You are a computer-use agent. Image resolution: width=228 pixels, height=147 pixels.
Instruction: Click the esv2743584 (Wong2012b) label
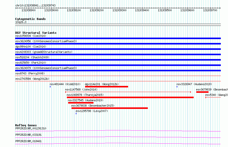(x=32, y=79)
